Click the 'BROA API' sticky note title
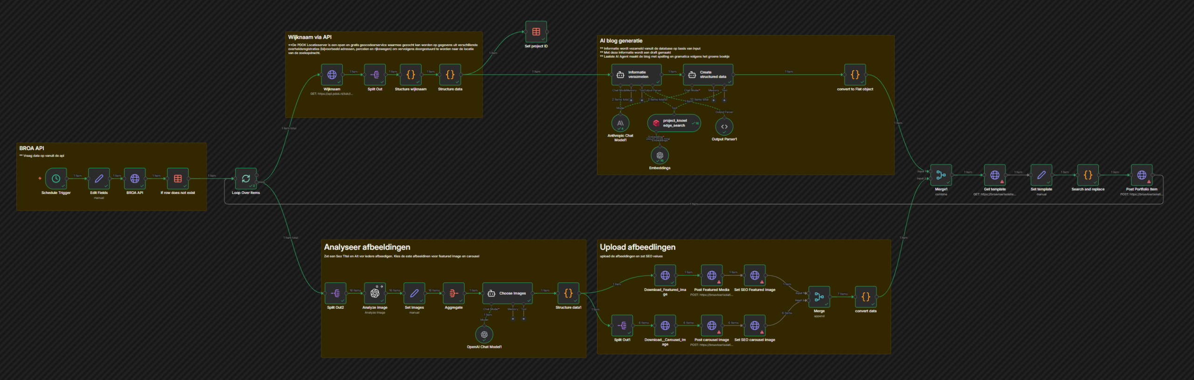This screenshot has width=1194, height=380. [32, 148]
